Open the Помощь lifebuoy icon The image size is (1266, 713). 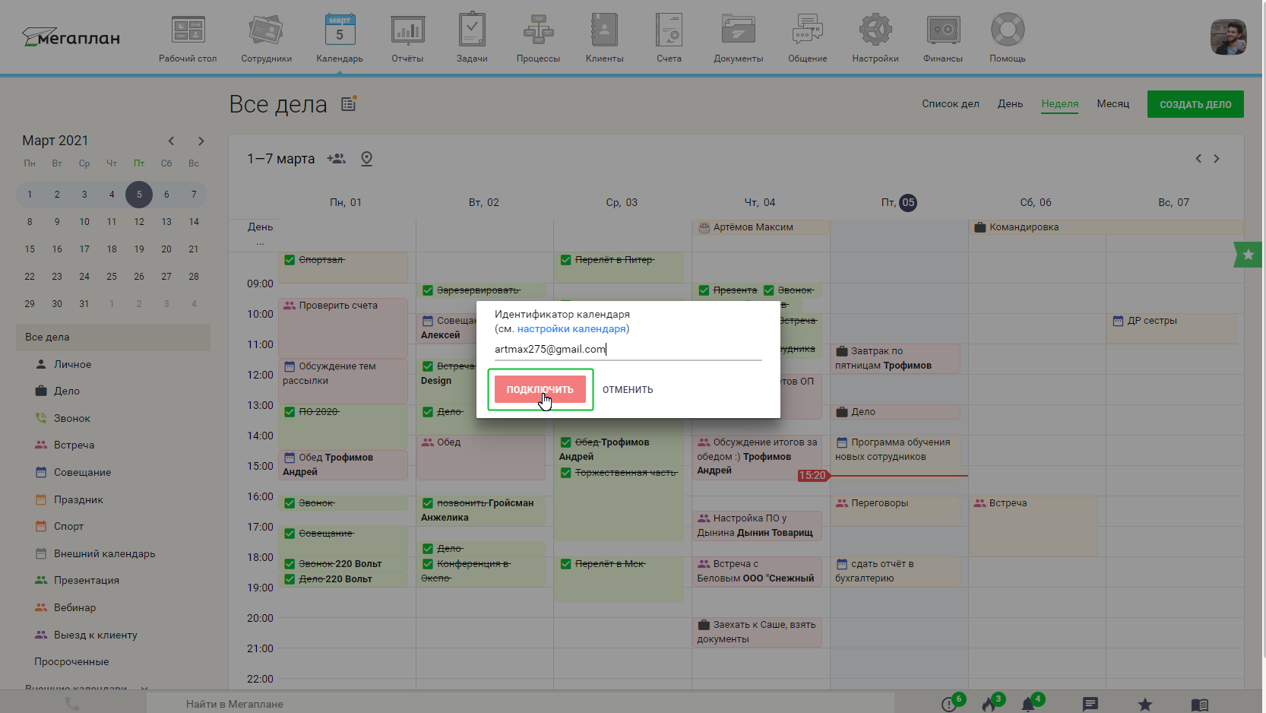1008,30
